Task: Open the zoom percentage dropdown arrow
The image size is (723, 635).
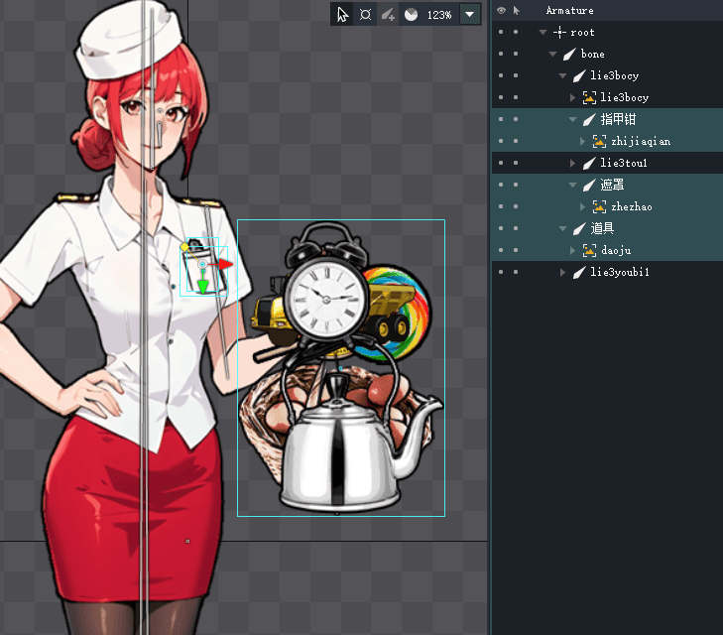Action: point(470,15)
